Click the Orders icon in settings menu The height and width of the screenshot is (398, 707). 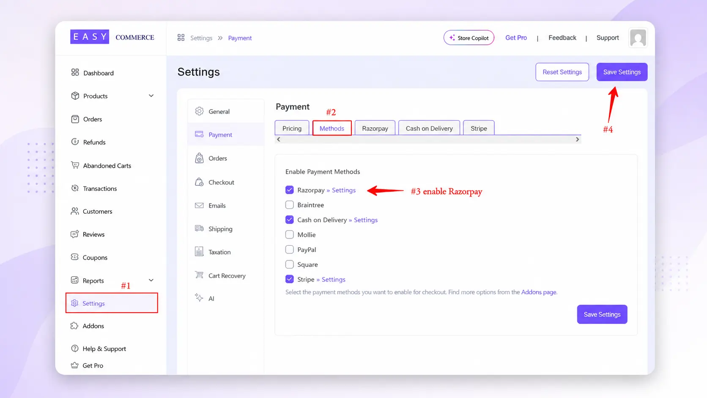click(x=199, y=158)
